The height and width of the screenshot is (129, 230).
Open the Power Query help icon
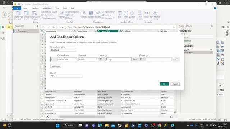pos(215,8)
